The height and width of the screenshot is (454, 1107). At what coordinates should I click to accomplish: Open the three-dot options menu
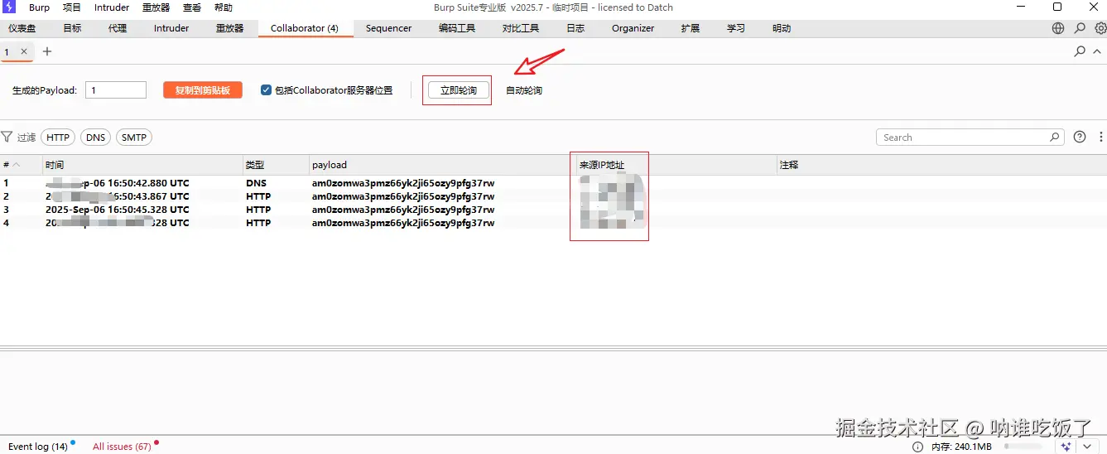pos(1100,137)
